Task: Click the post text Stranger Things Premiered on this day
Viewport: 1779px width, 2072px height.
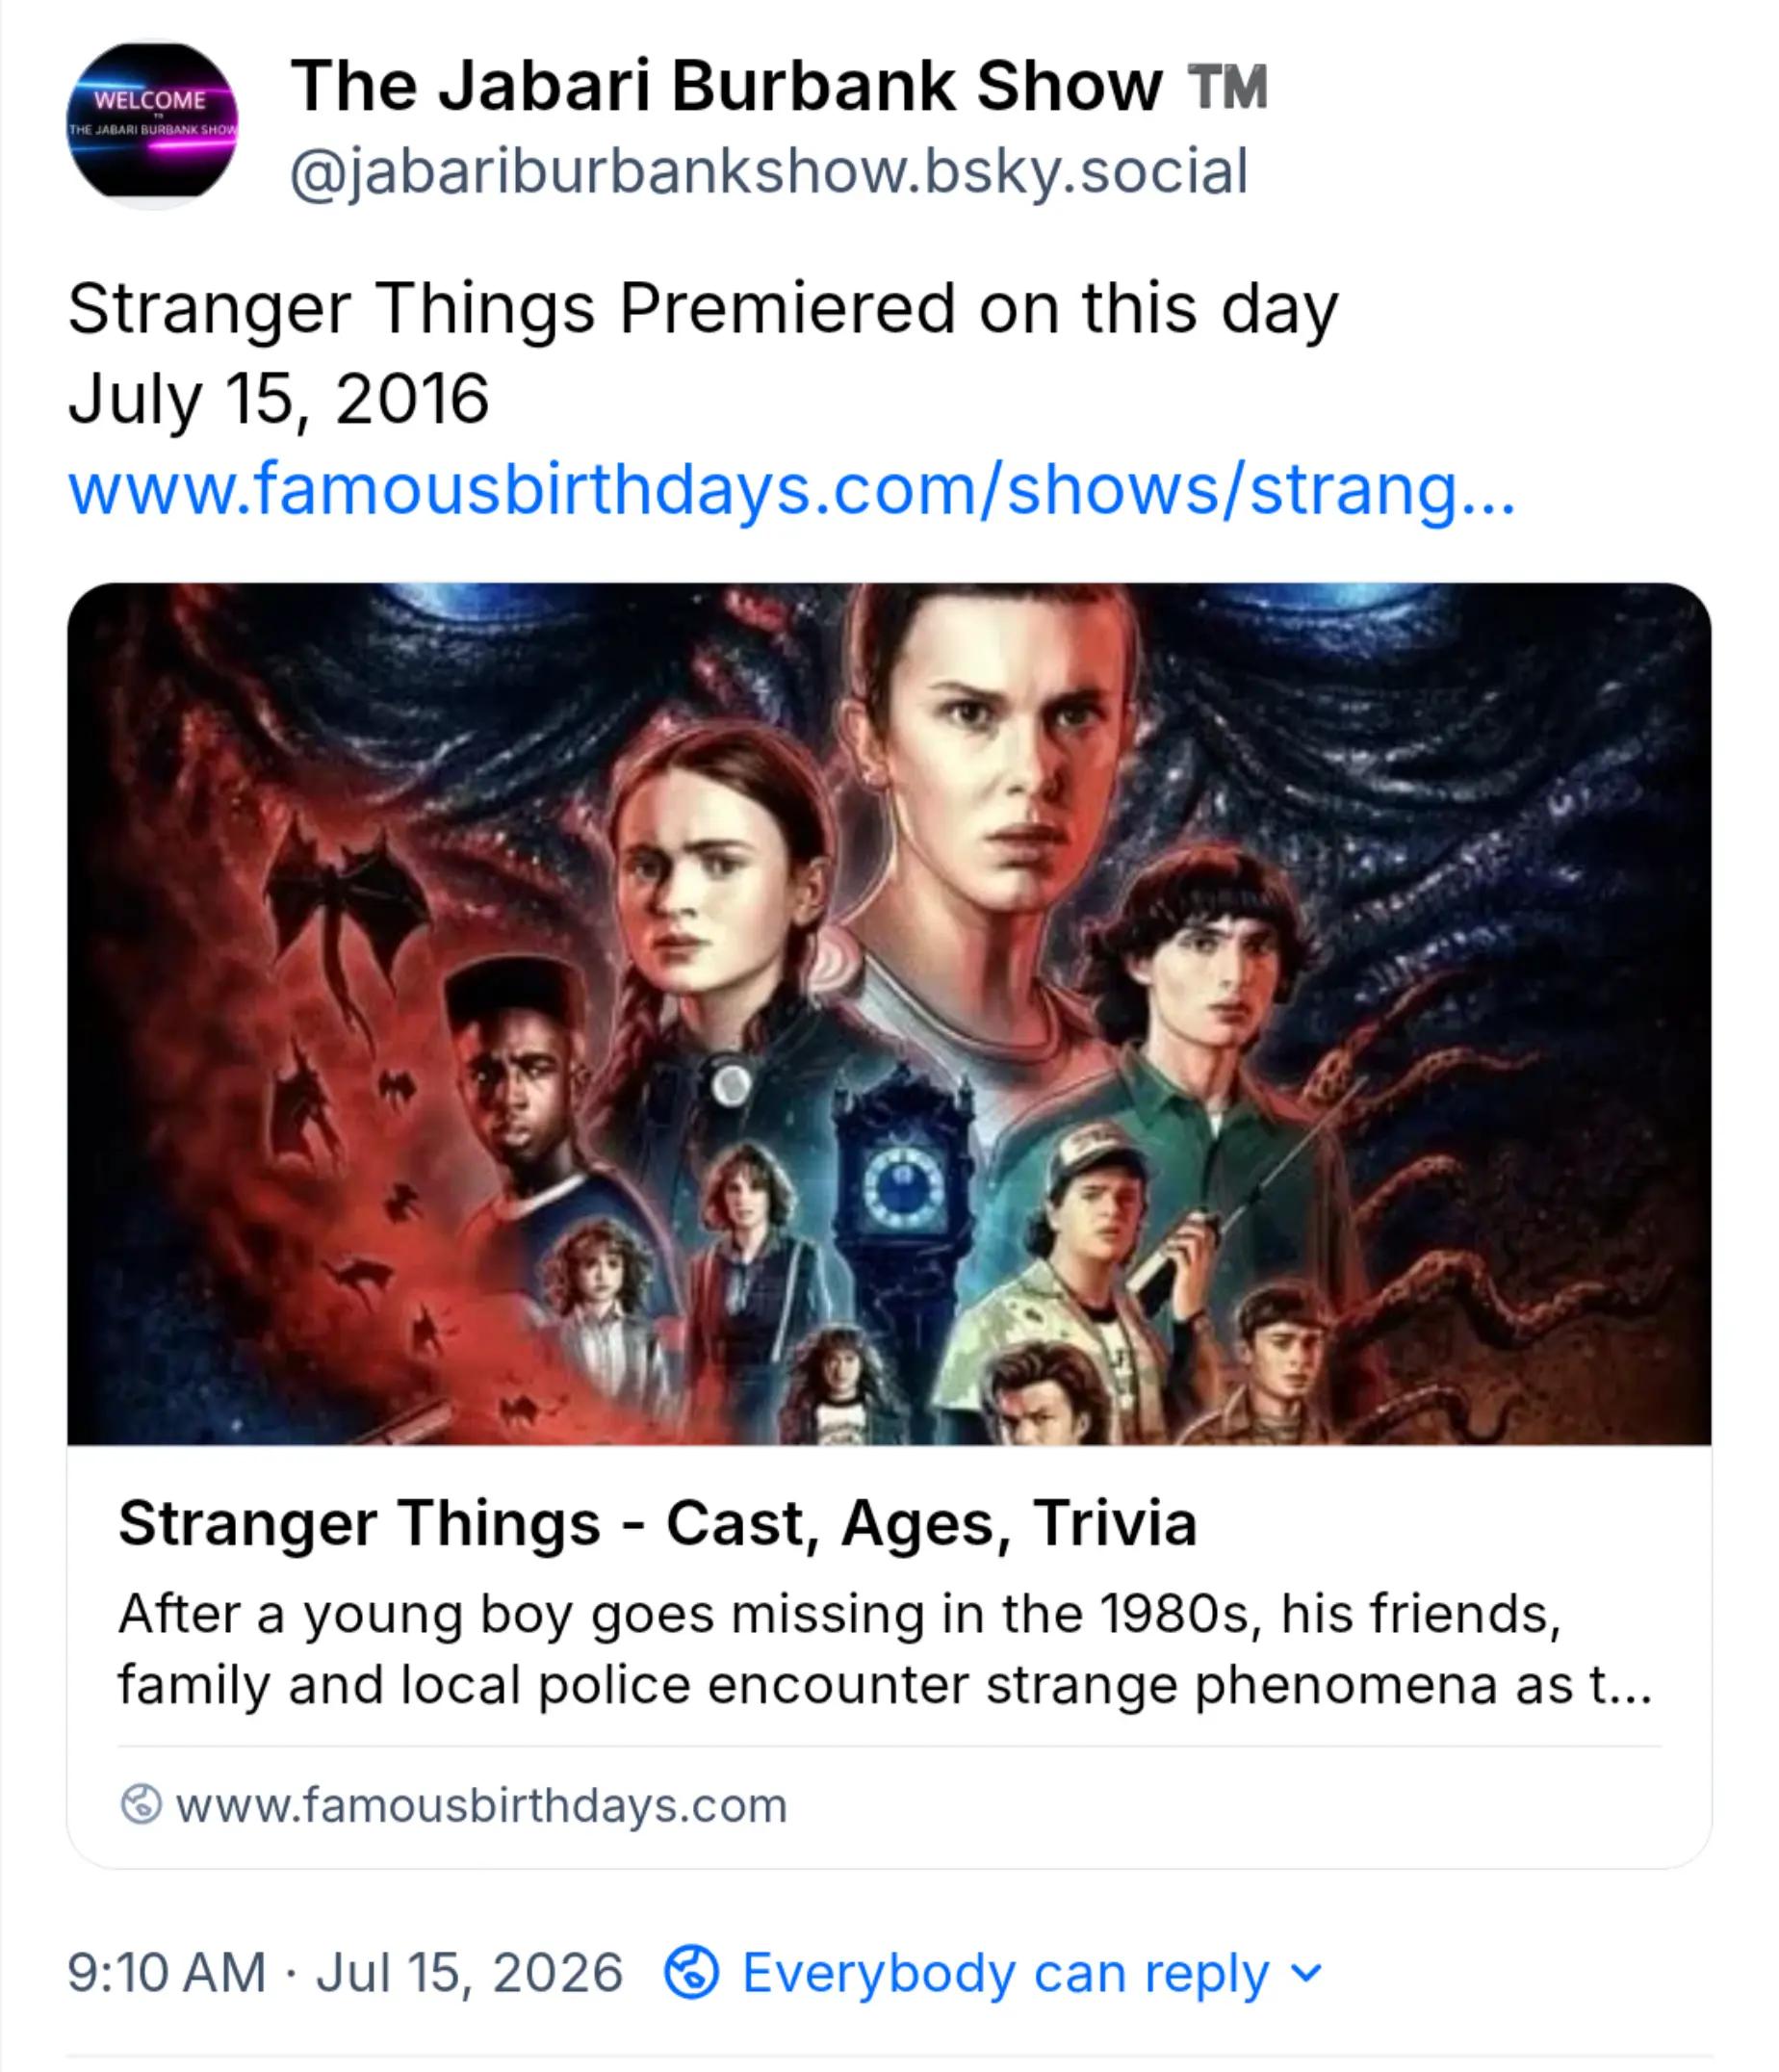Action: [703, 308]
